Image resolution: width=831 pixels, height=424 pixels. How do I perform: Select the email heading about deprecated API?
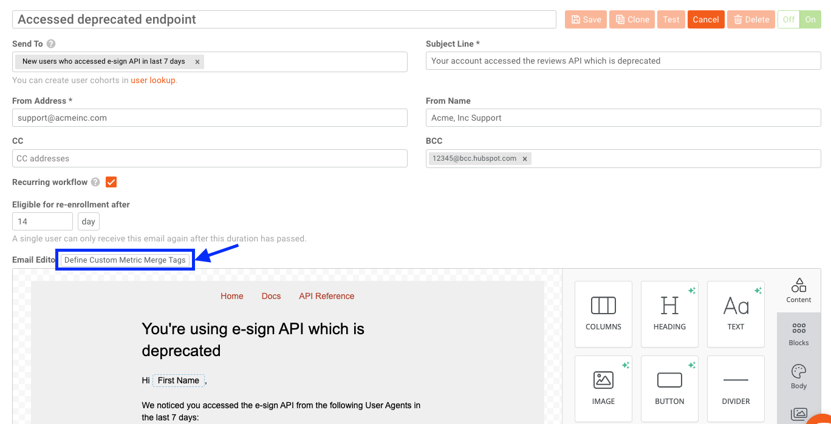[253, 340]
